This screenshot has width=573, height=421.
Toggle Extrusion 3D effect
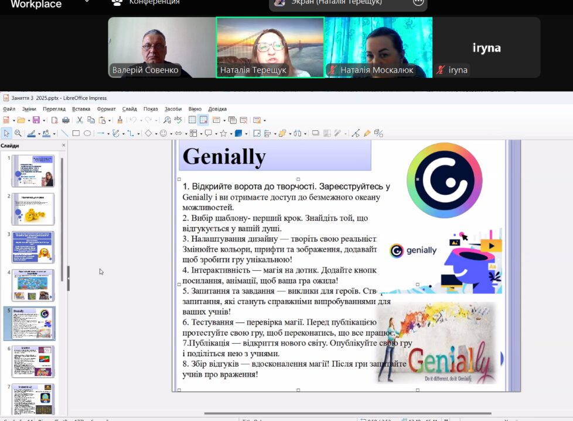(x=378, y=133)
